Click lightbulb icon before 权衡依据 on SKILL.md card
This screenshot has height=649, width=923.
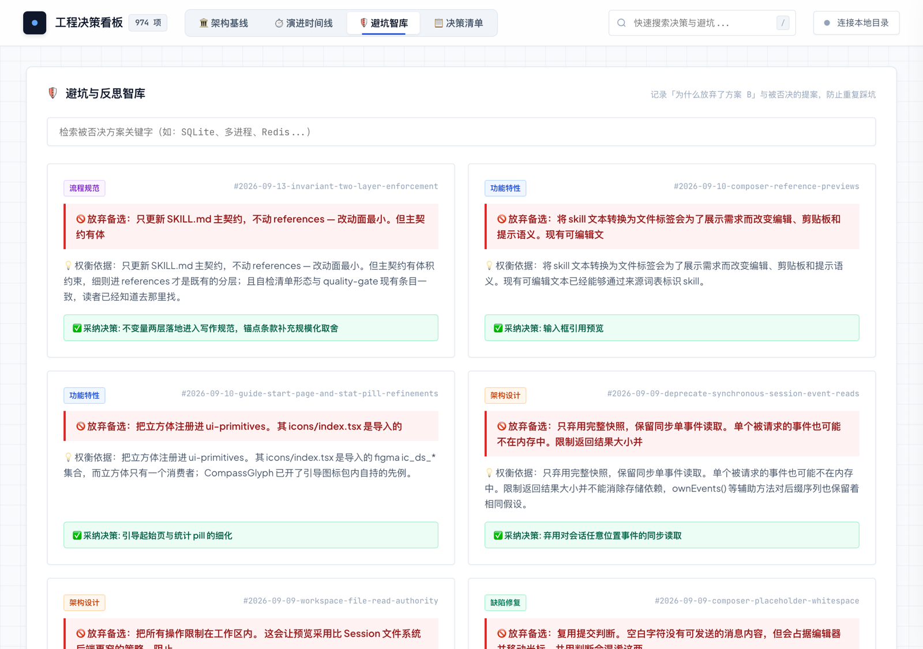click(x=68, y=265)
